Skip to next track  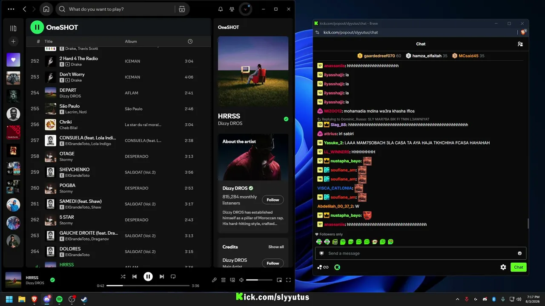pyautogui.click(x=162, y=277)
